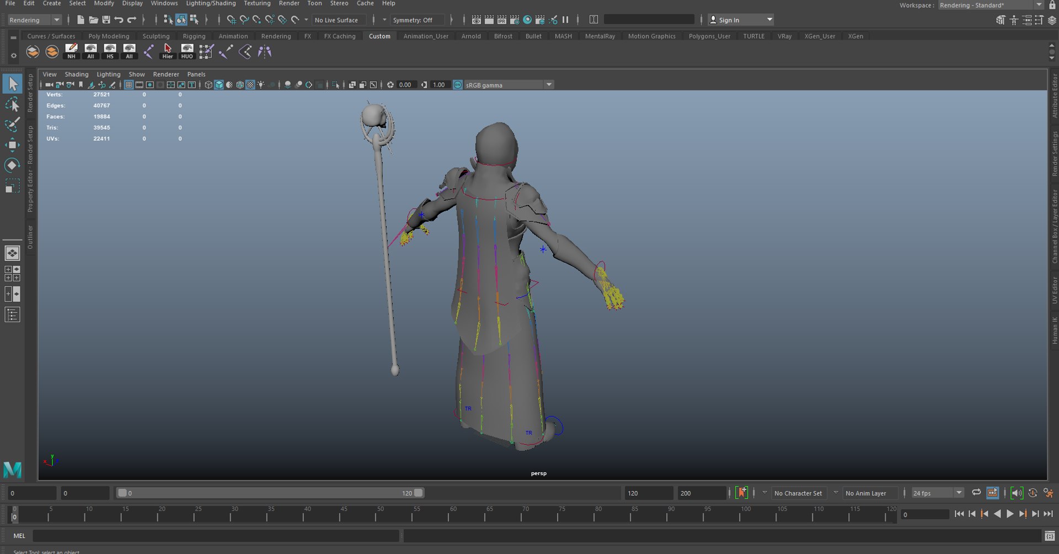1059x554 pixels.
Task: Click the HUO shelf button
Action: point(187,51)
